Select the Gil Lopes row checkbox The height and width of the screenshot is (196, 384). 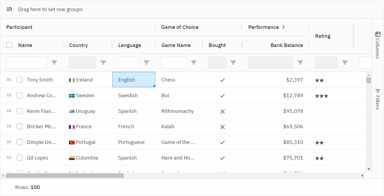click(19, 158)
